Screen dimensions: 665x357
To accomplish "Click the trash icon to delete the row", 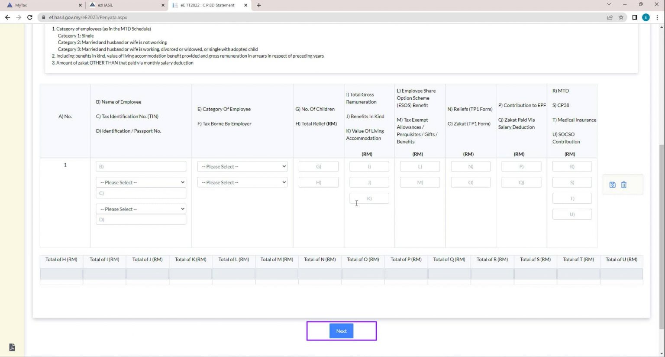I will pyautogui.click(x=623, y=184).
